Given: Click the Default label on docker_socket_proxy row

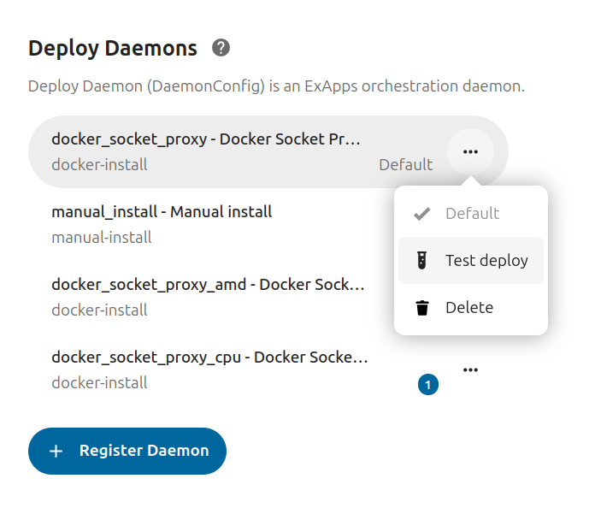Looking at the screenshot, I should click(x=405, y=165).
